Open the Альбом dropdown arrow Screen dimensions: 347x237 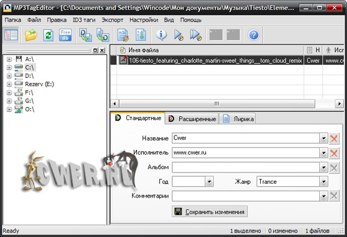pos(323,168)
